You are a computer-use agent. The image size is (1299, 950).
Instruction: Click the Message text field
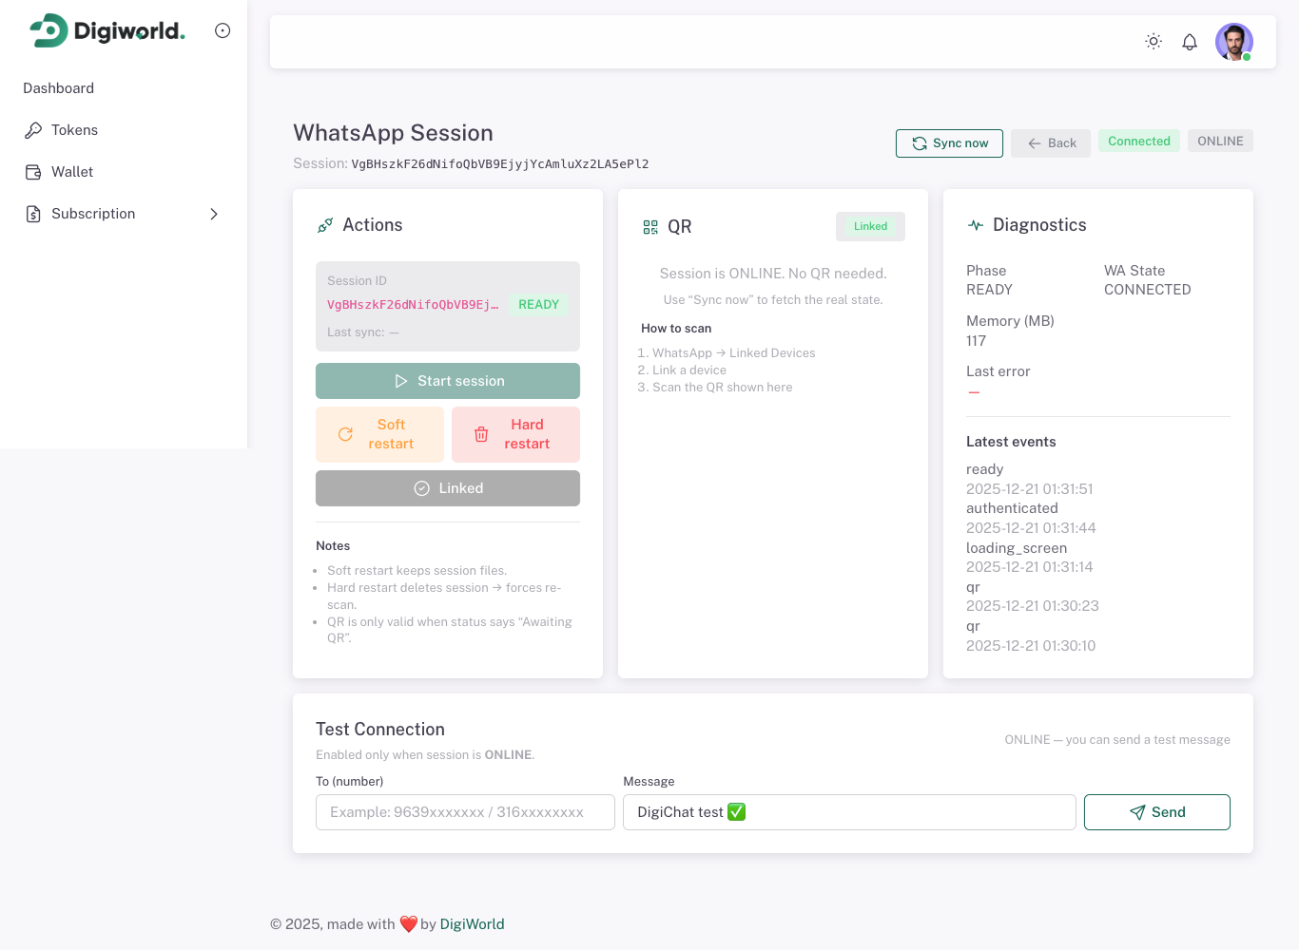(849, 812)
